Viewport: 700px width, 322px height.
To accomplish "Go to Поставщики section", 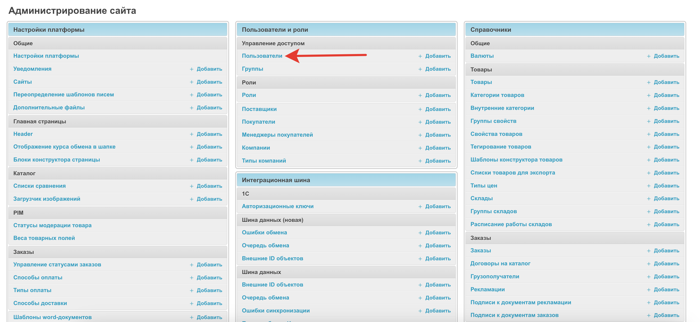I will click(259, 109).
